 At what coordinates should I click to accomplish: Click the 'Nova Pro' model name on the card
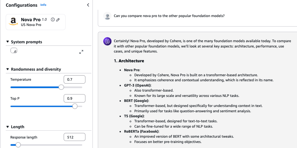(x=31, y=20)
